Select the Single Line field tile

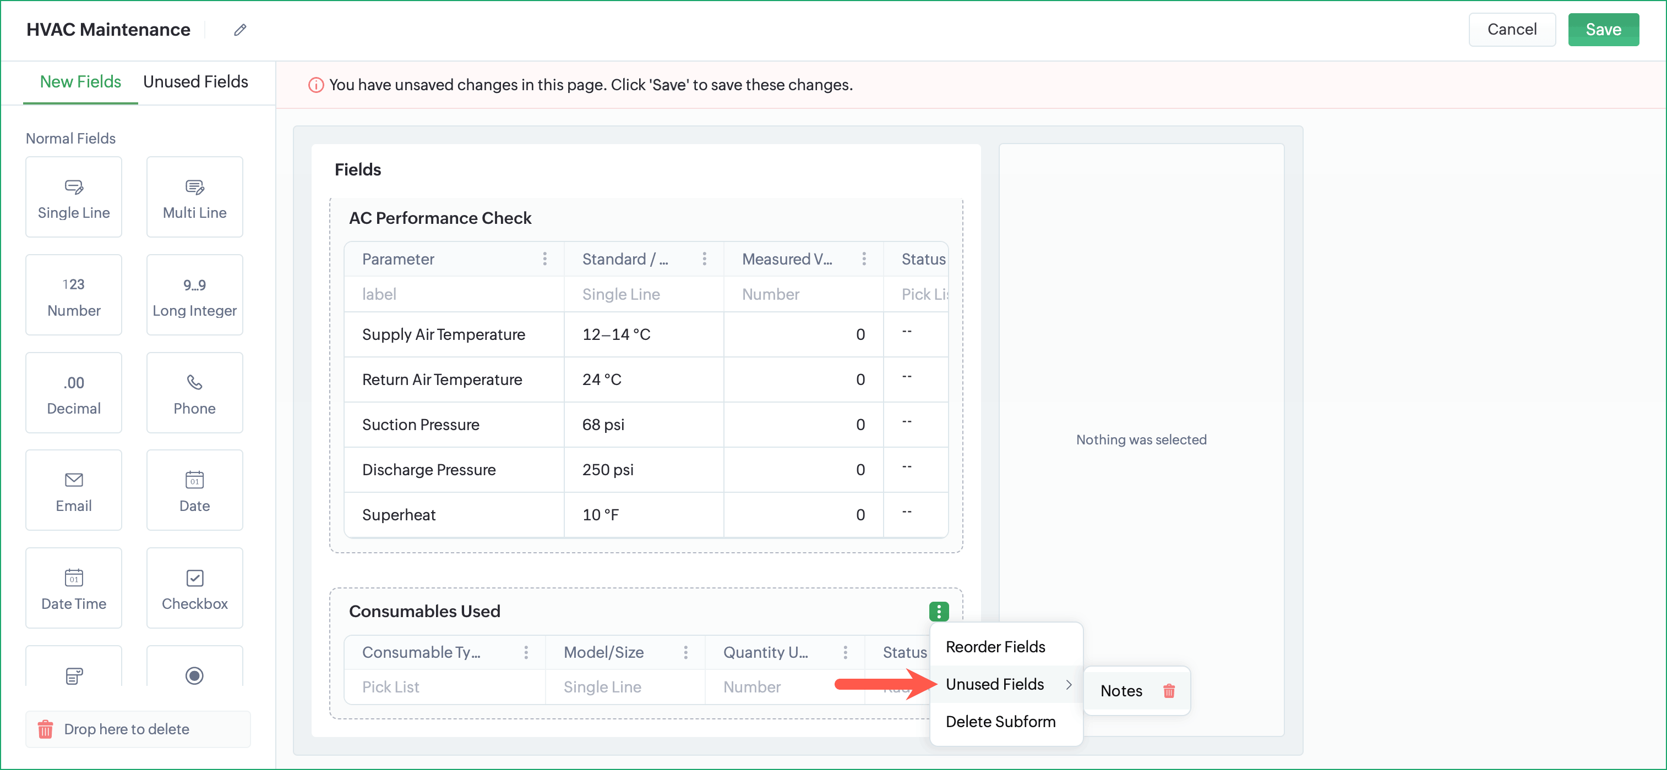tap(74, 196)
